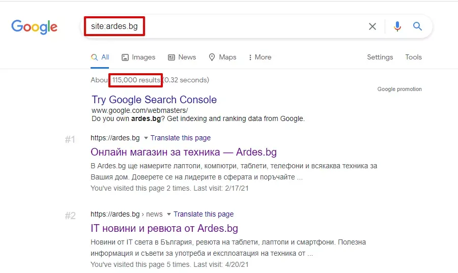This screenshot has width=458, height=273.
Task: Clear the search box with the X icon
Action: (x=373, y=26)
